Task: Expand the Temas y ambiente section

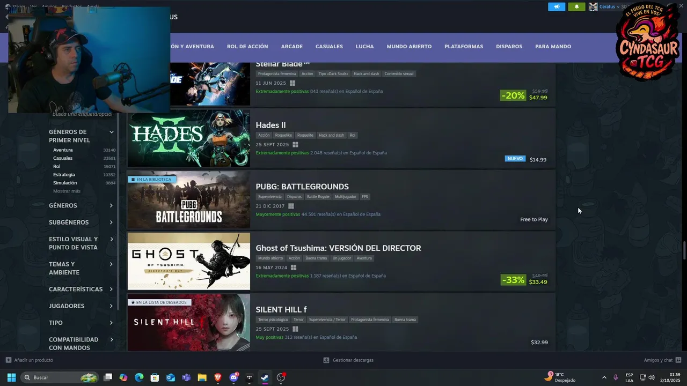Action: [x=81, y=268]
